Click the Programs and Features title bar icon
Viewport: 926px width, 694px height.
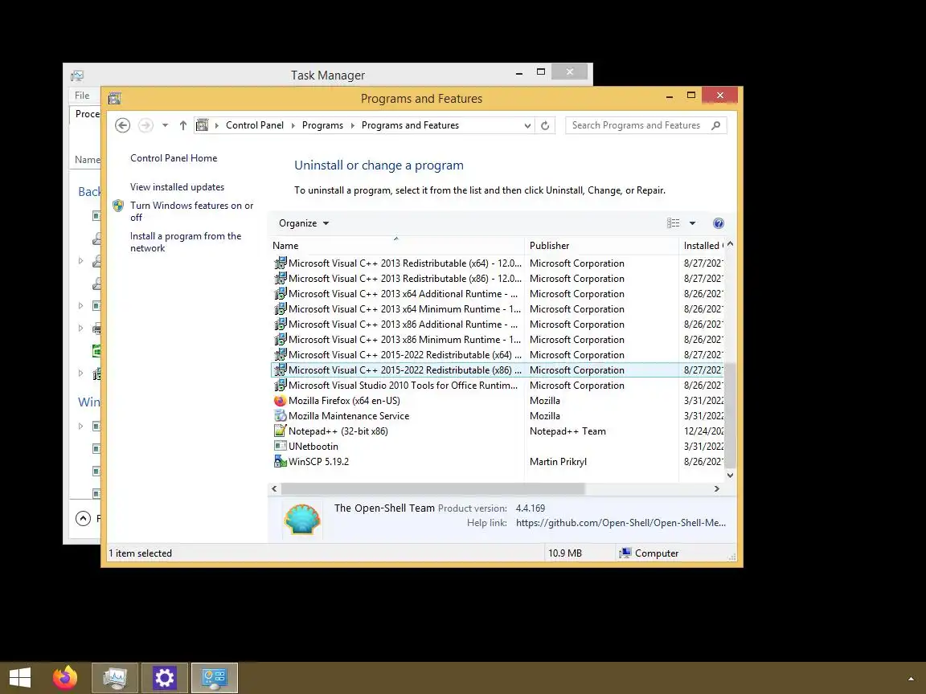coord(115,99)
